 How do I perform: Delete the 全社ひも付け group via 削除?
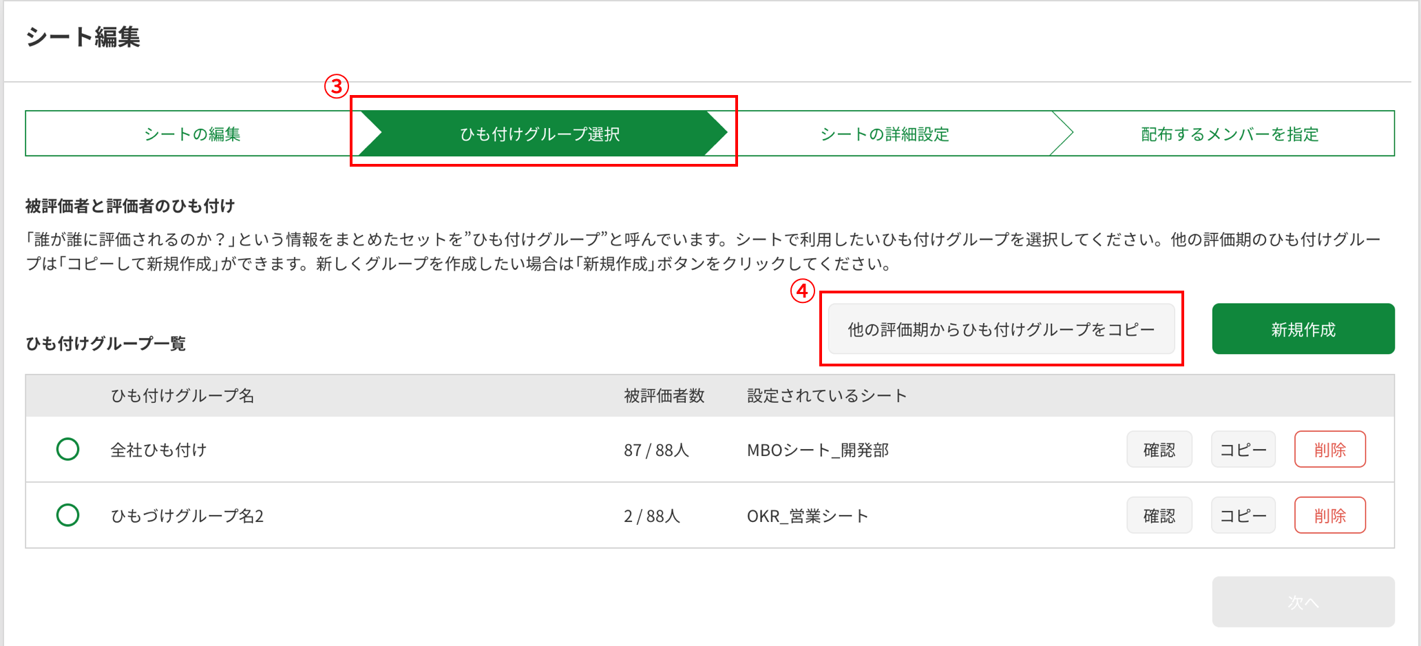[1329, 450]
